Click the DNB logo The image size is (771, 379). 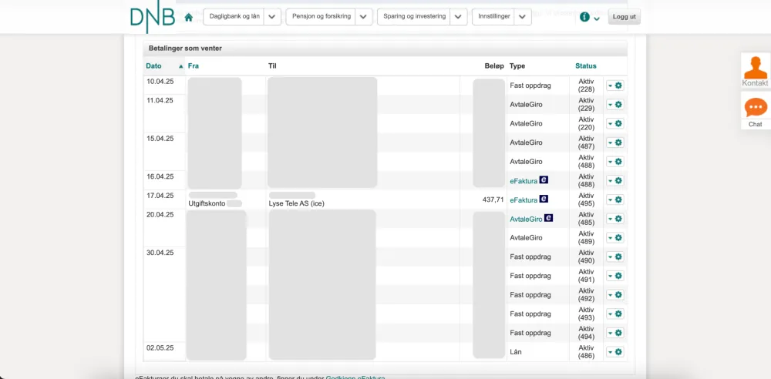click(x=152, y=18)
